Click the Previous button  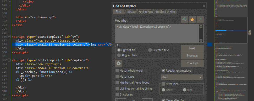[x=192, y=56]
